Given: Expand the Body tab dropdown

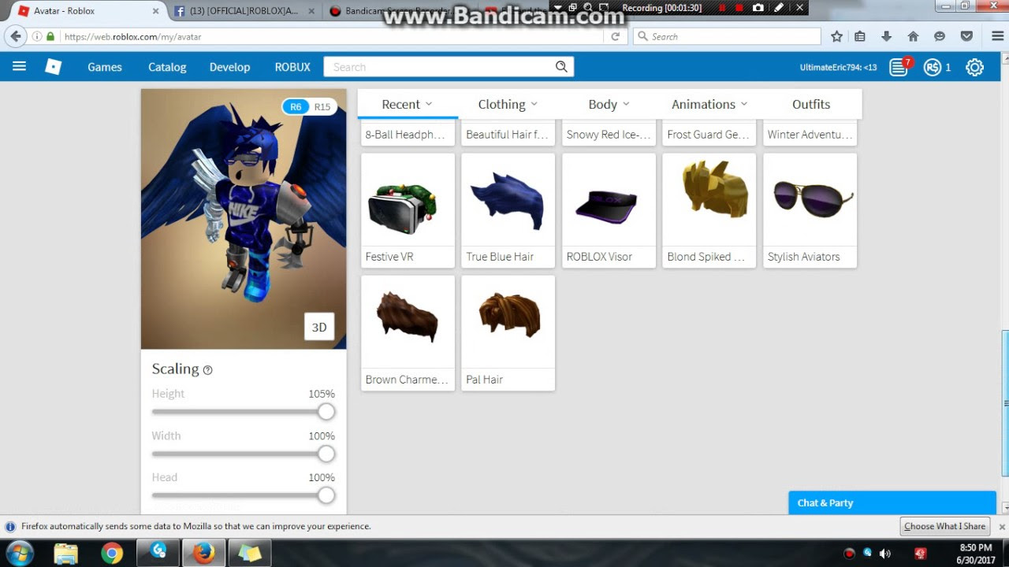Looking at the screenshot, I should point(609,104).
